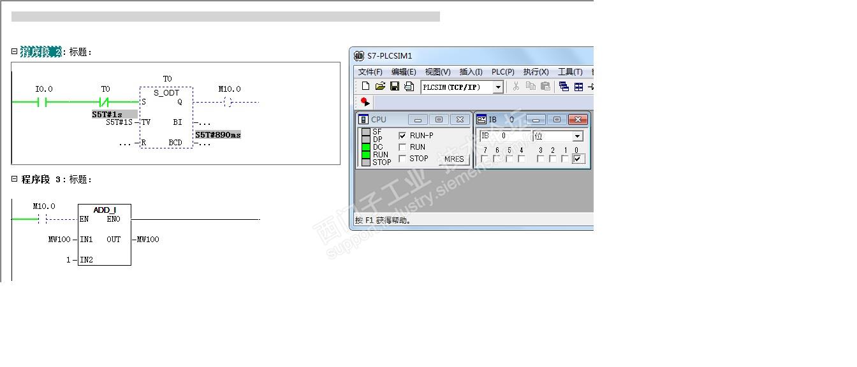Click the Open file folder icon

[x=380, y=86]
